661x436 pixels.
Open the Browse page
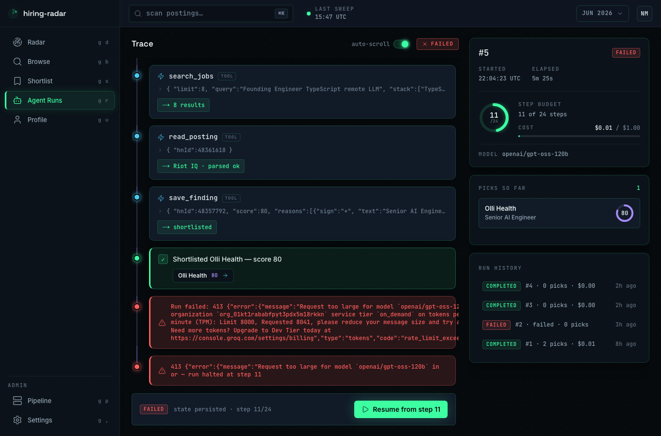(x=60, y=62)
